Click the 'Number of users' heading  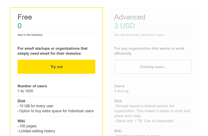tap(32, 86)
